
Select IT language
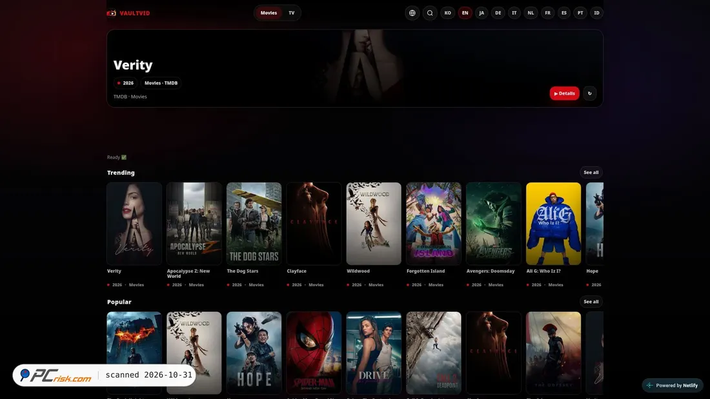click(x=514, y=13)
